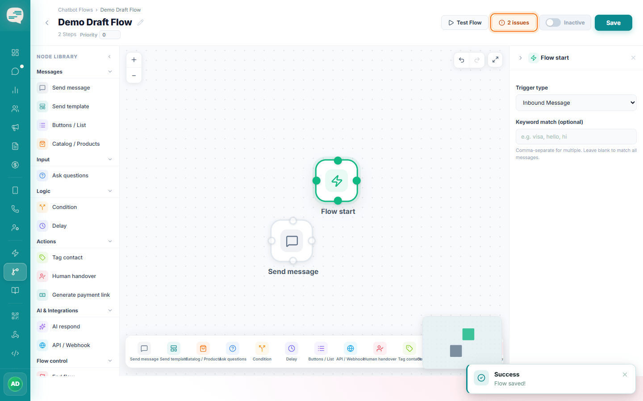Open the phone calls sidebar icon

[x=15, y=209]
